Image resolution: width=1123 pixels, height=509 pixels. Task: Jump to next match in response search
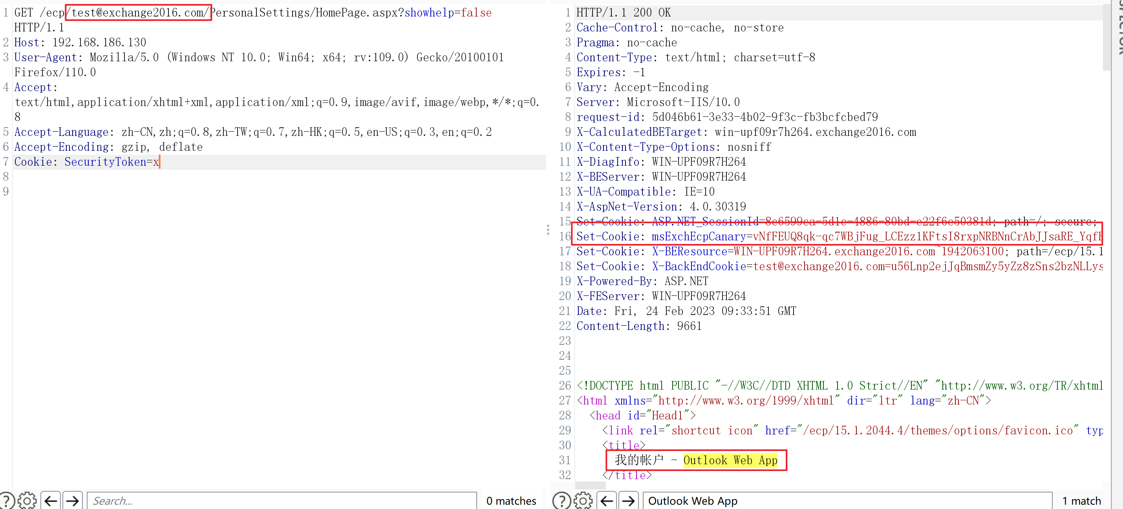(x=628, y=500)
